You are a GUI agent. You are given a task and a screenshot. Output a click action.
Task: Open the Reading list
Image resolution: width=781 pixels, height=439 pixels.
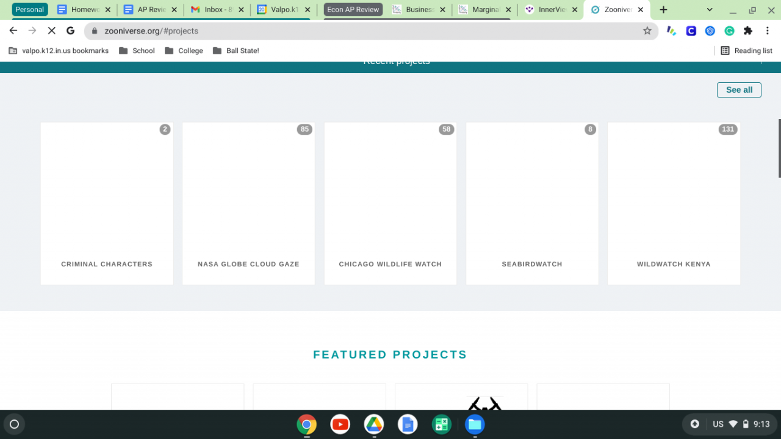click(746, 51)
